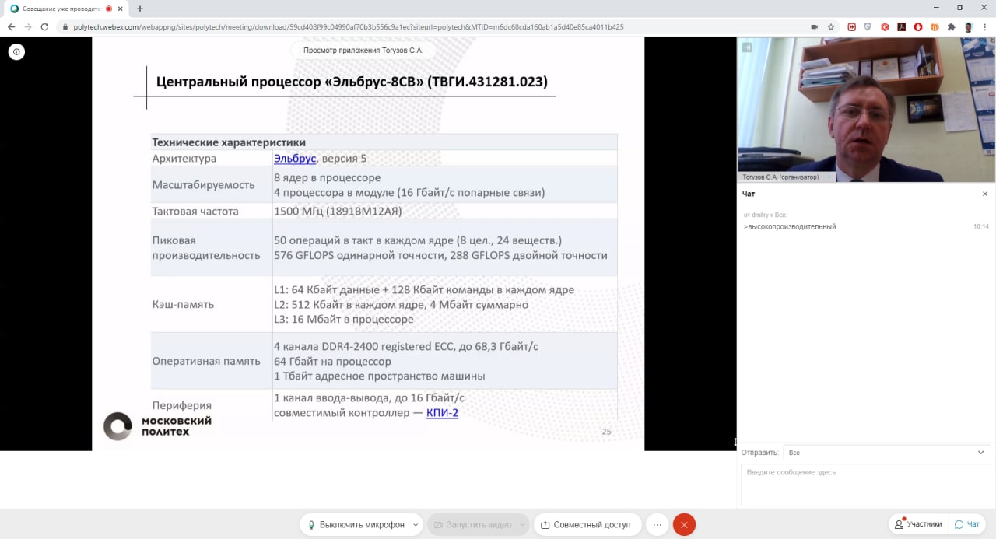Go back in browser
This screenshot has width=996, height=539.
click(x=11, y=26)
